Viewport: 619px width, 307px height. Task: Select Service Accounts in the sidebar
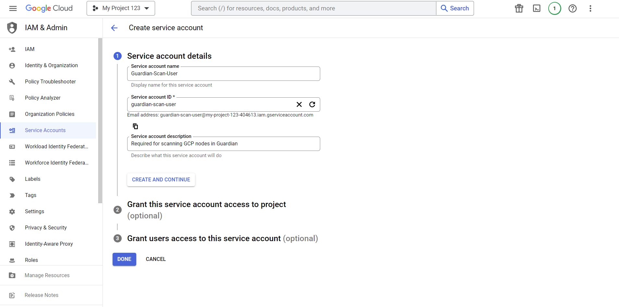point(48,130)
